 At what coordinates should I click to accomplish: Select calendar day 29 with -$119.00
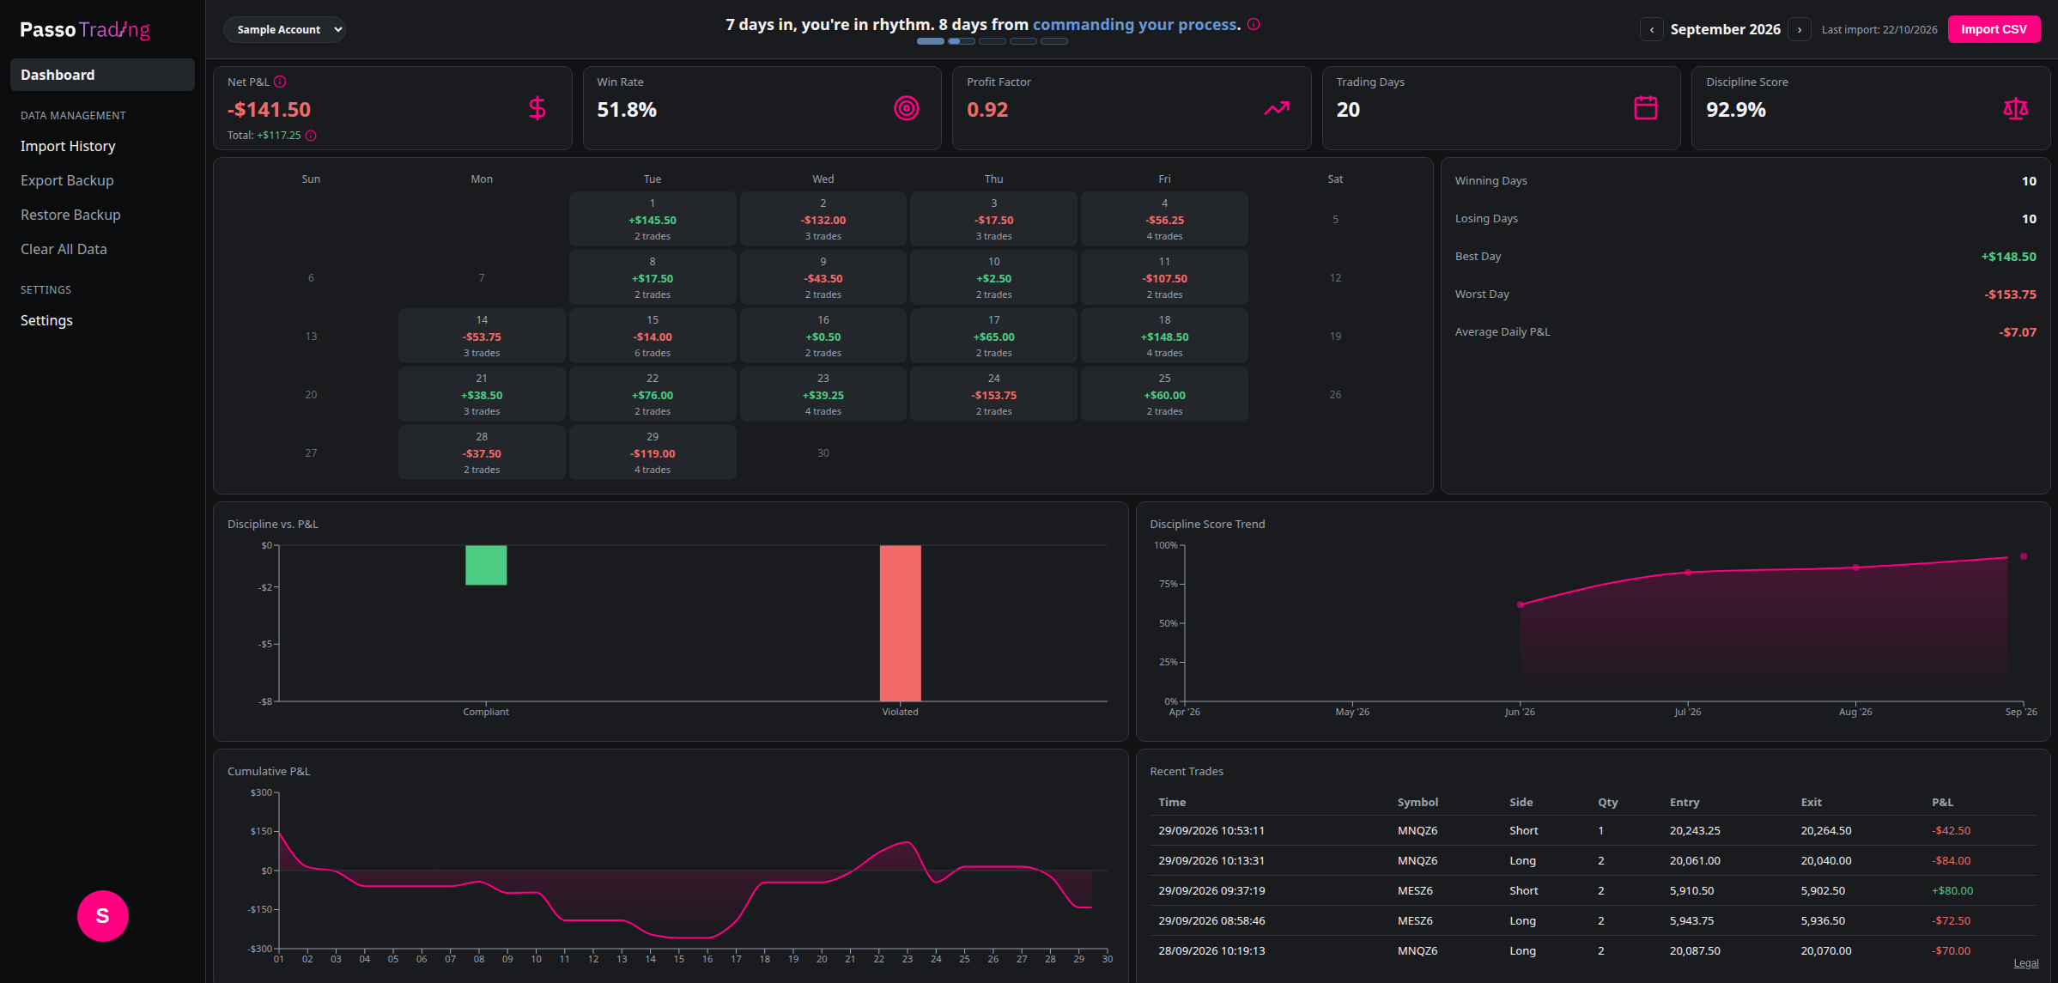pyautogui.click(x=653, y=452)
